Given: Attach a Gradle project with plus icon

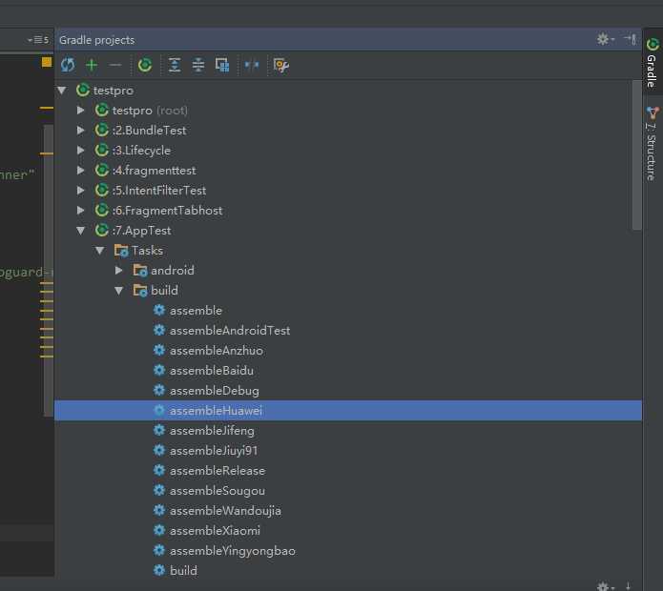Looking at the screenshot, I should click(x=92, y=65).
